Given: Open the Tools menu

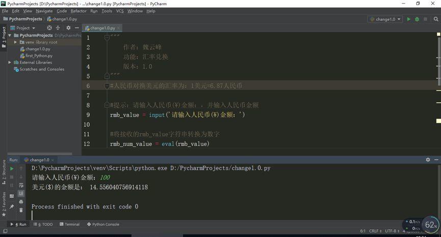Looking at the screenshot, I should 107,11.
